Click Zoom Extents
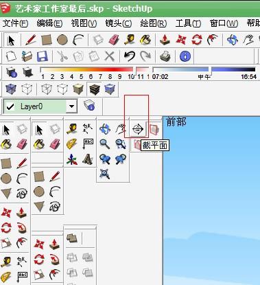 coord(105,174)
